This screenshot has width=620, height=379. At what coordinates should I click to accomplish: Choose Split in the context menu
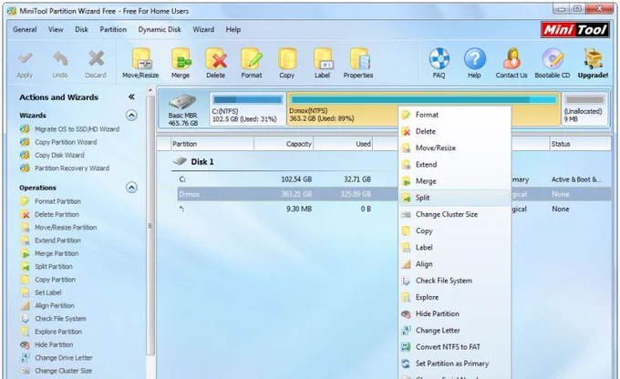point(454,198)
